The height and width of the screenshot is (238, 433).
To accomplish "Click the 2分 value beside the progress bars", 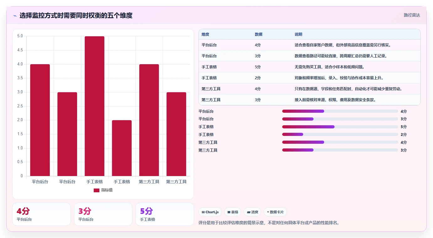I will (x=404, y=135).
